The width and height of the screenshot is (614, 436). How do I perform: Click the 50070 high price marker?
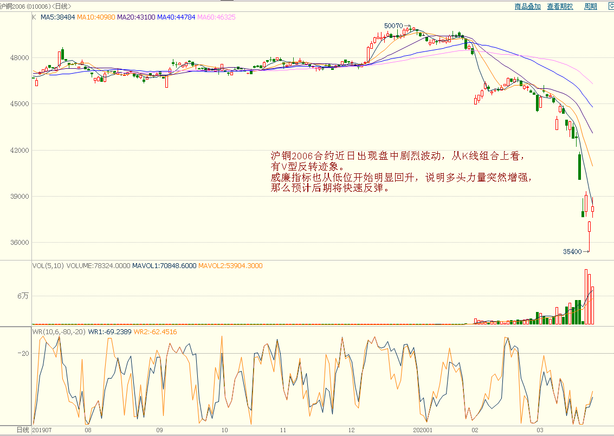click(393, 25)
